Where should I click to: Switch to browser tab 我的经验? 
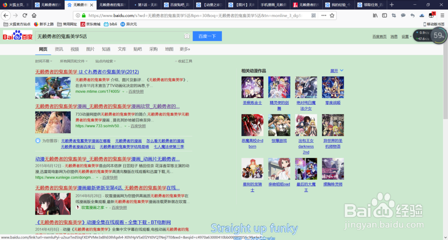[x=339, y=5]
